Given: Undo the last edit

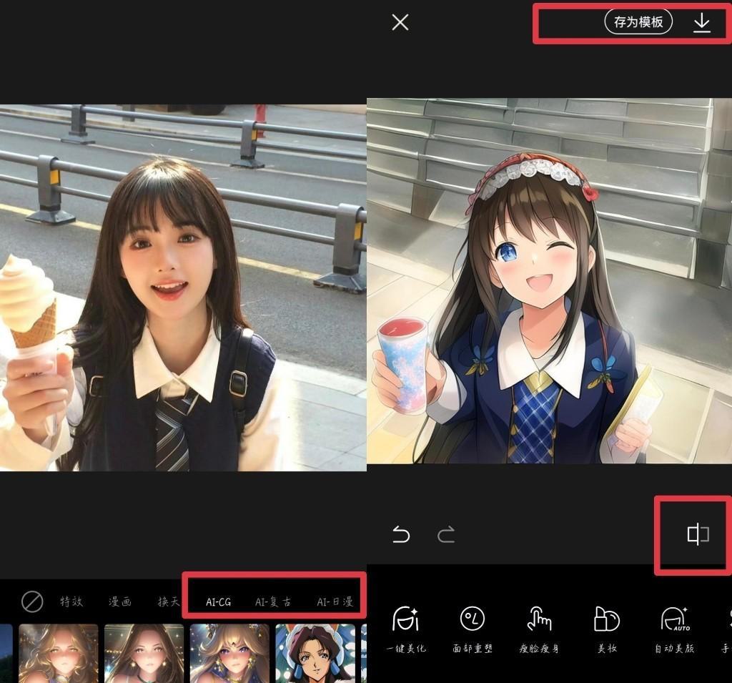Looking at the screenshot, I should tap(401, 534).
